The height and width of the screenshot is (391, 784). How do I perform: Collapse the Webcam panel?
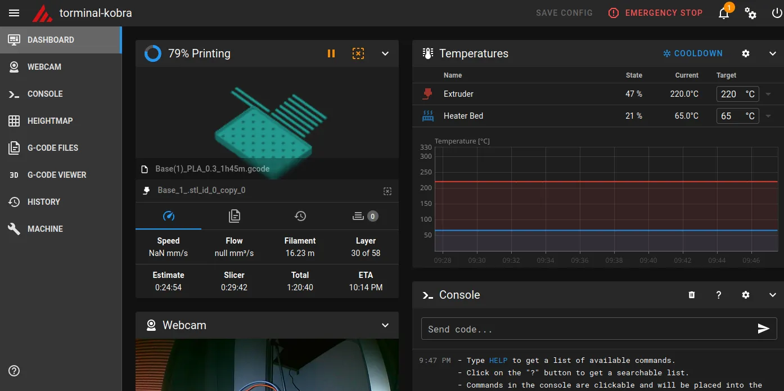[x=385, y=325]
